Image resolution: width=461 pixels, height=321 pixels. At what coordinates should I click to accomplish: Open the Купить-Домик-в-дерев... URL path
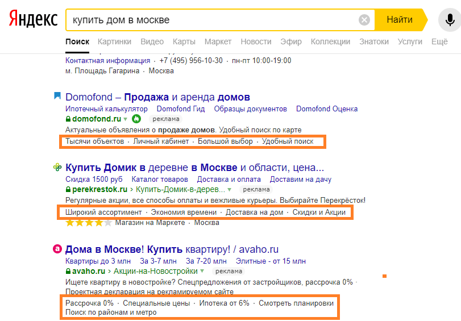point(180,189)
